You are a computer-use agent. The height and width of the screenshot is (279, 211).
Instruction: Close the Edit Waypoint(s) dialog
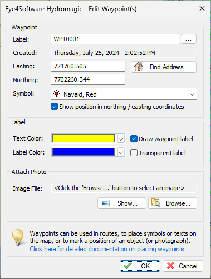[202, 8]
